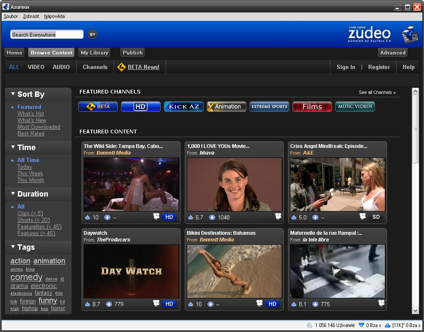Collapse the Sort By section
Image resolution: width=424 pixels, height=332 pixels.
point(13,94)
